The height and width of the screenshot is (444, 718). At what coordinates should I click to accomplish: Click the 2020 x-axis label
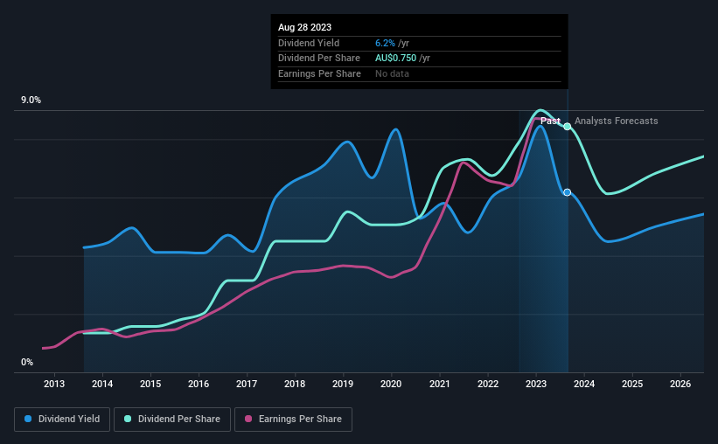coord(391,384)
